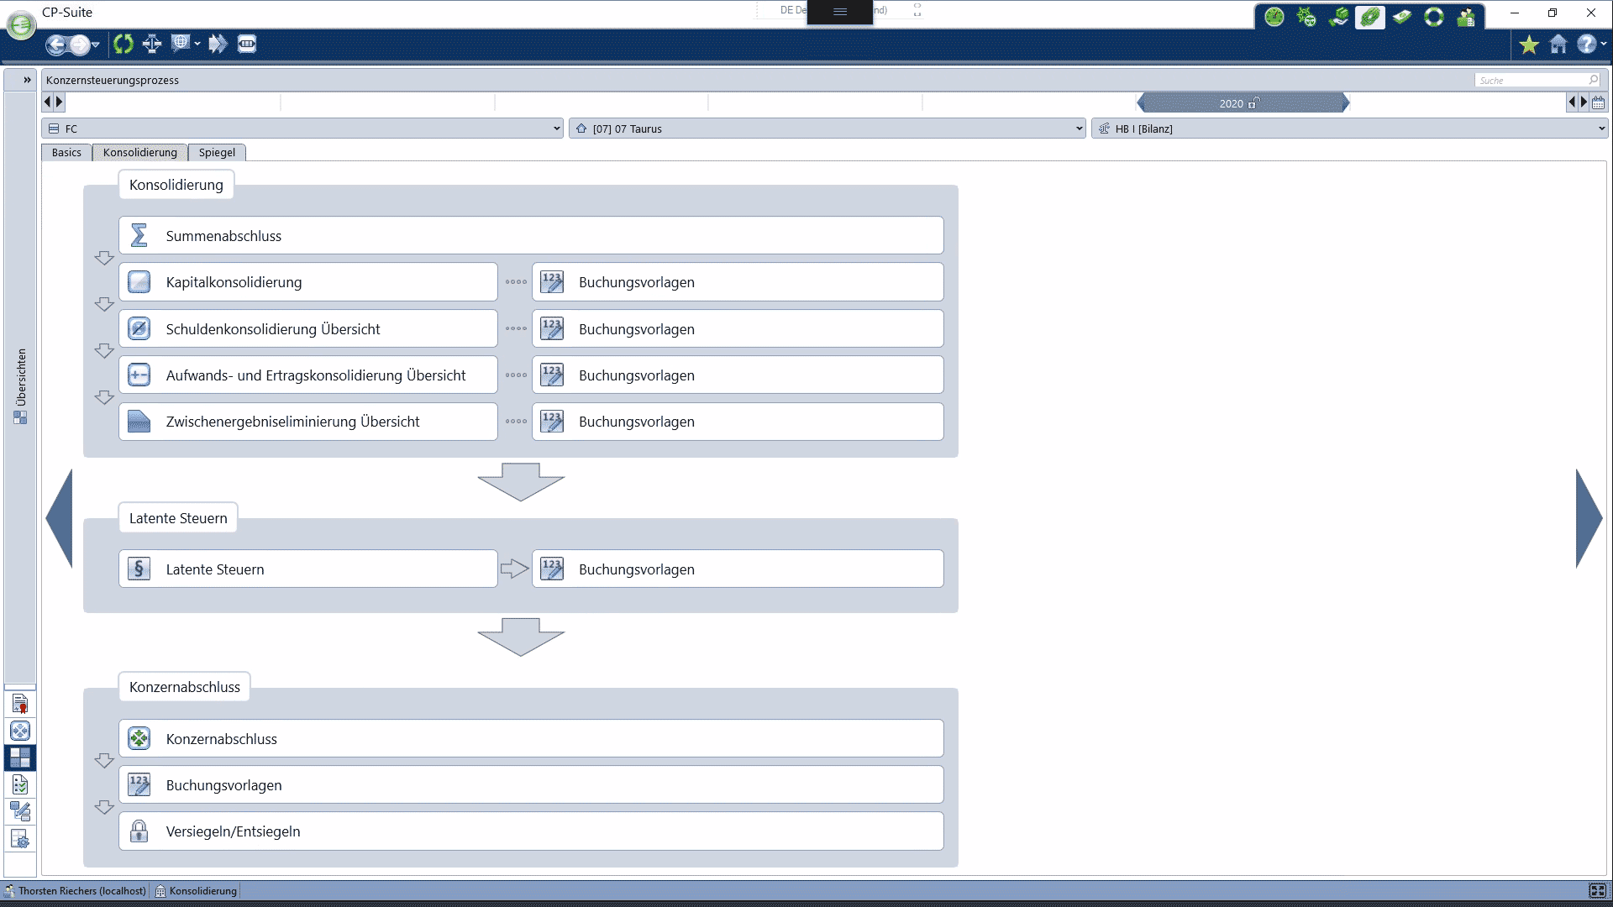The width and height of the screenshot is (1613, 907).
Task: Step timeline forward using right-side right arrow
Action: click(x=1584, y=102)
